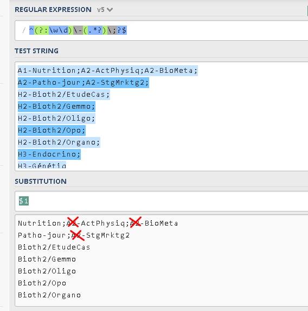The image size is (308, 311).
Task: Click the SUBSTITUTION section heading
Action: pyautogui.click(x=41, y=181)
